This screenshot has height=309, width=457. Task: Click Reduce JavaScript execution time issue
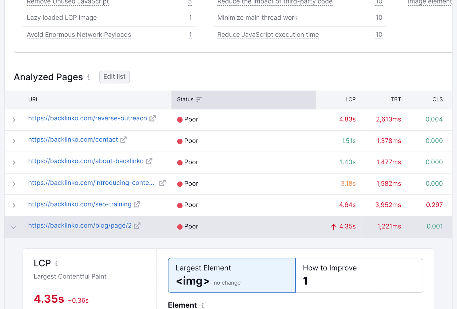click(268, 35)
